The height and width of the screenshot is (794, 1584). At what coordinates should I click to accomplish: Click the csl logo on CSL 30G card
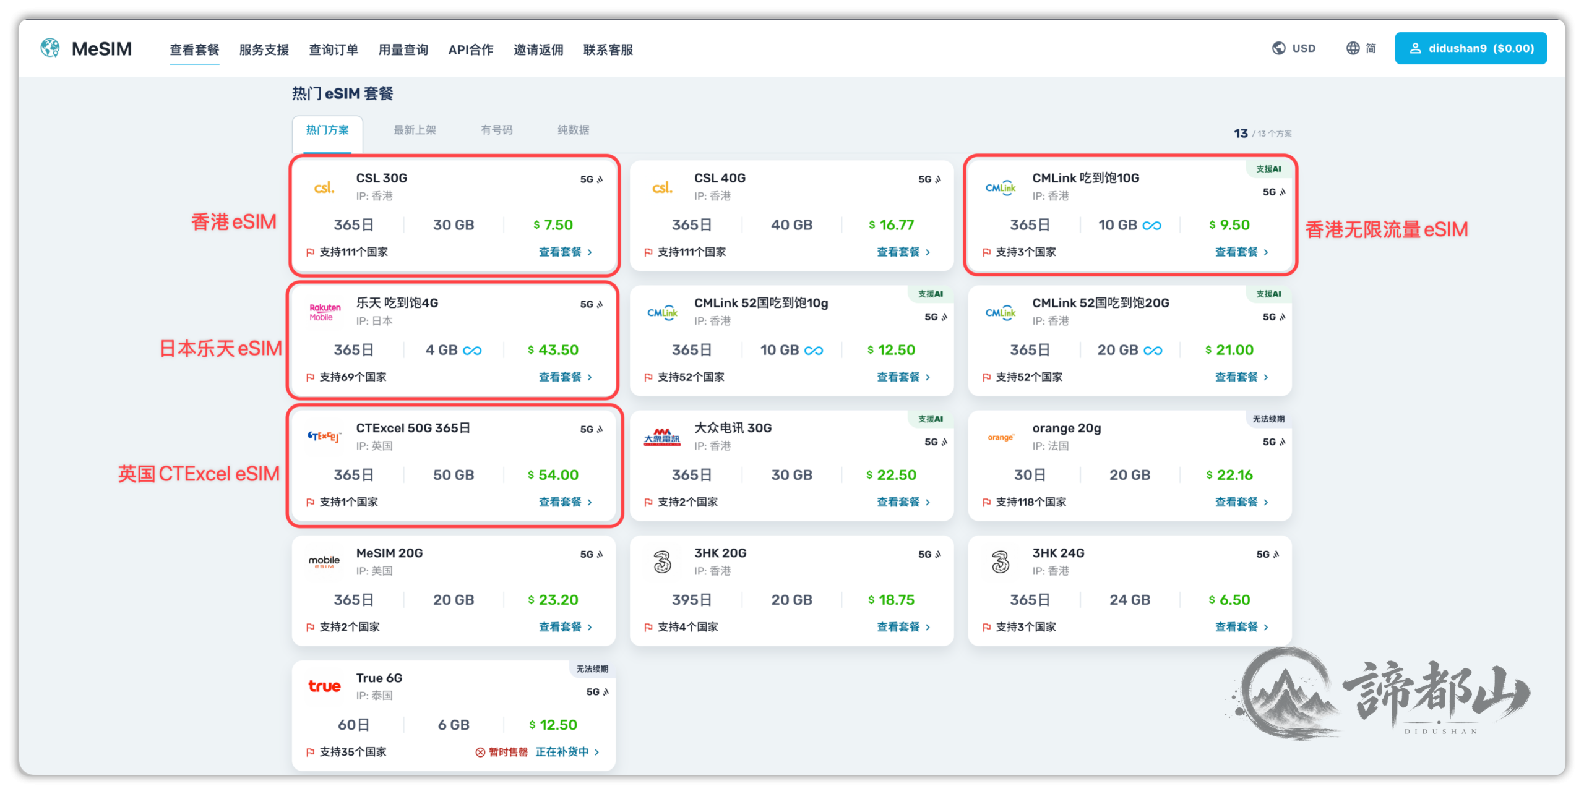click(x=324, y=187)
